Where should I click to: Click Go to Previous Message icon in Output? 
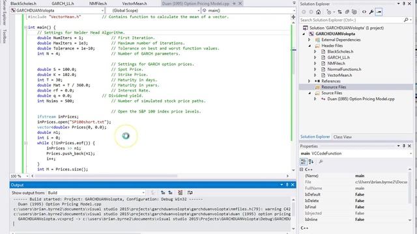coord(163,192)
